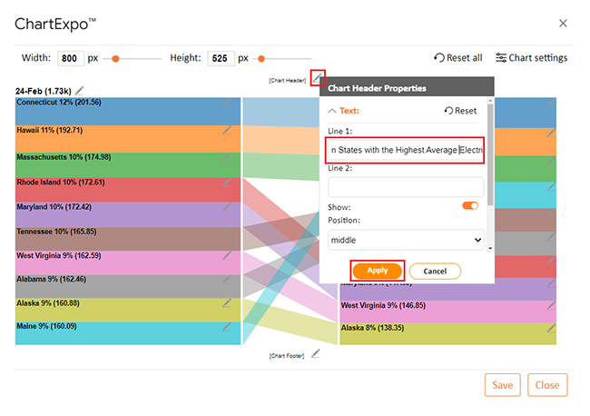Click into the Line 1 text field

point(406,150)
